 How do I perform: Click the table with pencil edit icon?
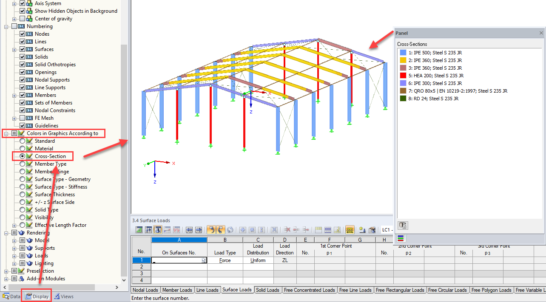coord(337,230)
